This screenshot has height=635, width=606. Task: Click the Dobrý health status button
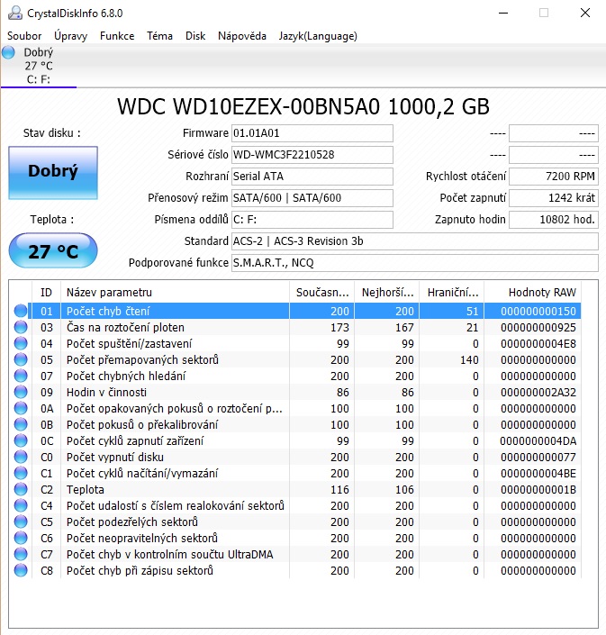(53, 173)
